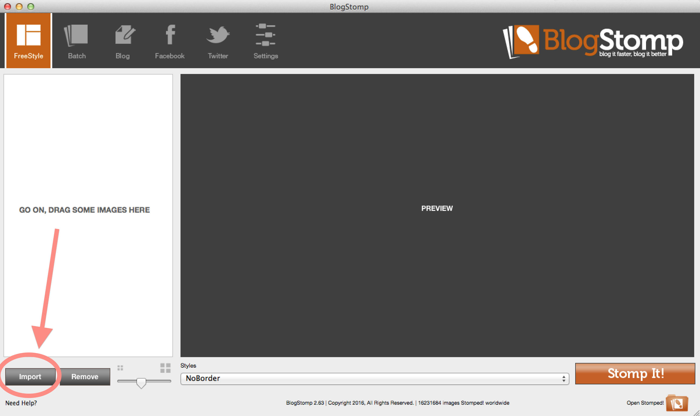This screenshot has height=416, width=700.
Task: Click the BlogStomp logo
Action: click(x=593, y=42)
